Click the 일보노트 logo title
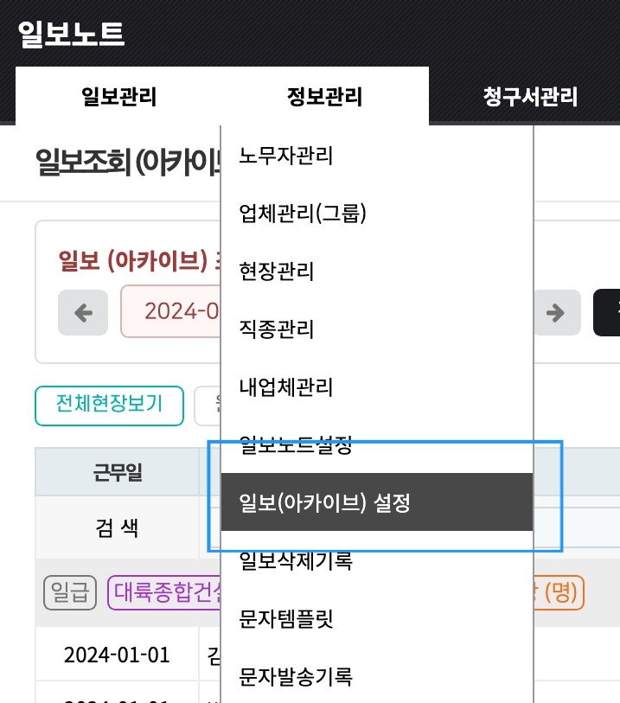Viewport: 620px width, 703px height. [71, 34]
